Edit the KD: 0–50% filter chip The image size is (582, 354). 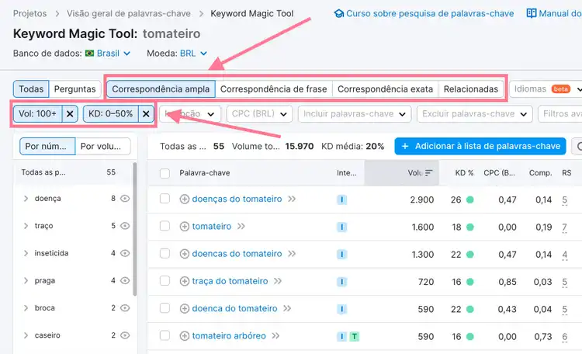coord(111,114)
